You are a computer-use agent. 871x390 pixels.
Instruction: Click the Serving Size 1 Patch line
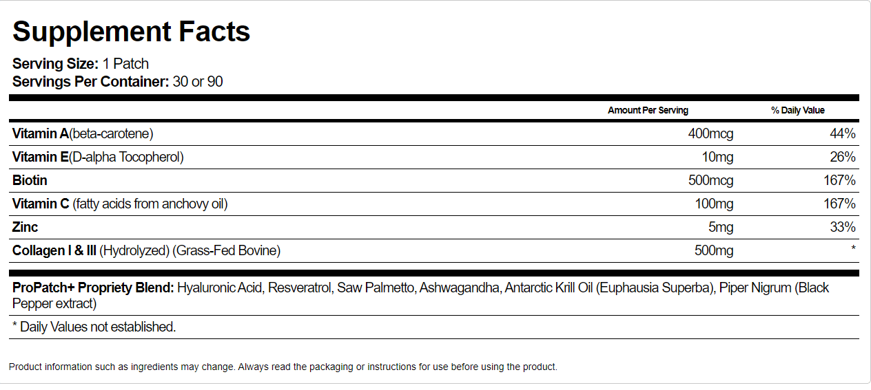coord(81,64)
